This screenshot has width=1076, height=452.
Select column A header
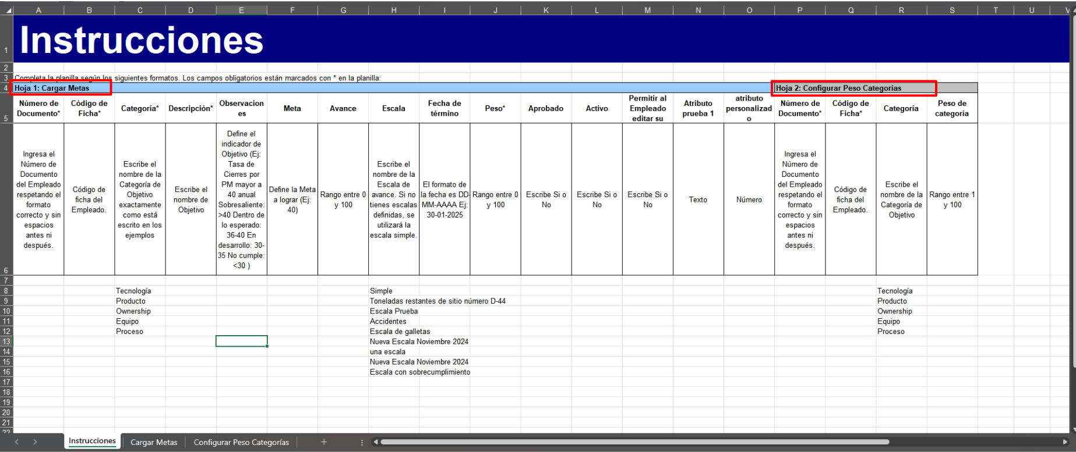(x=38, y=10)
